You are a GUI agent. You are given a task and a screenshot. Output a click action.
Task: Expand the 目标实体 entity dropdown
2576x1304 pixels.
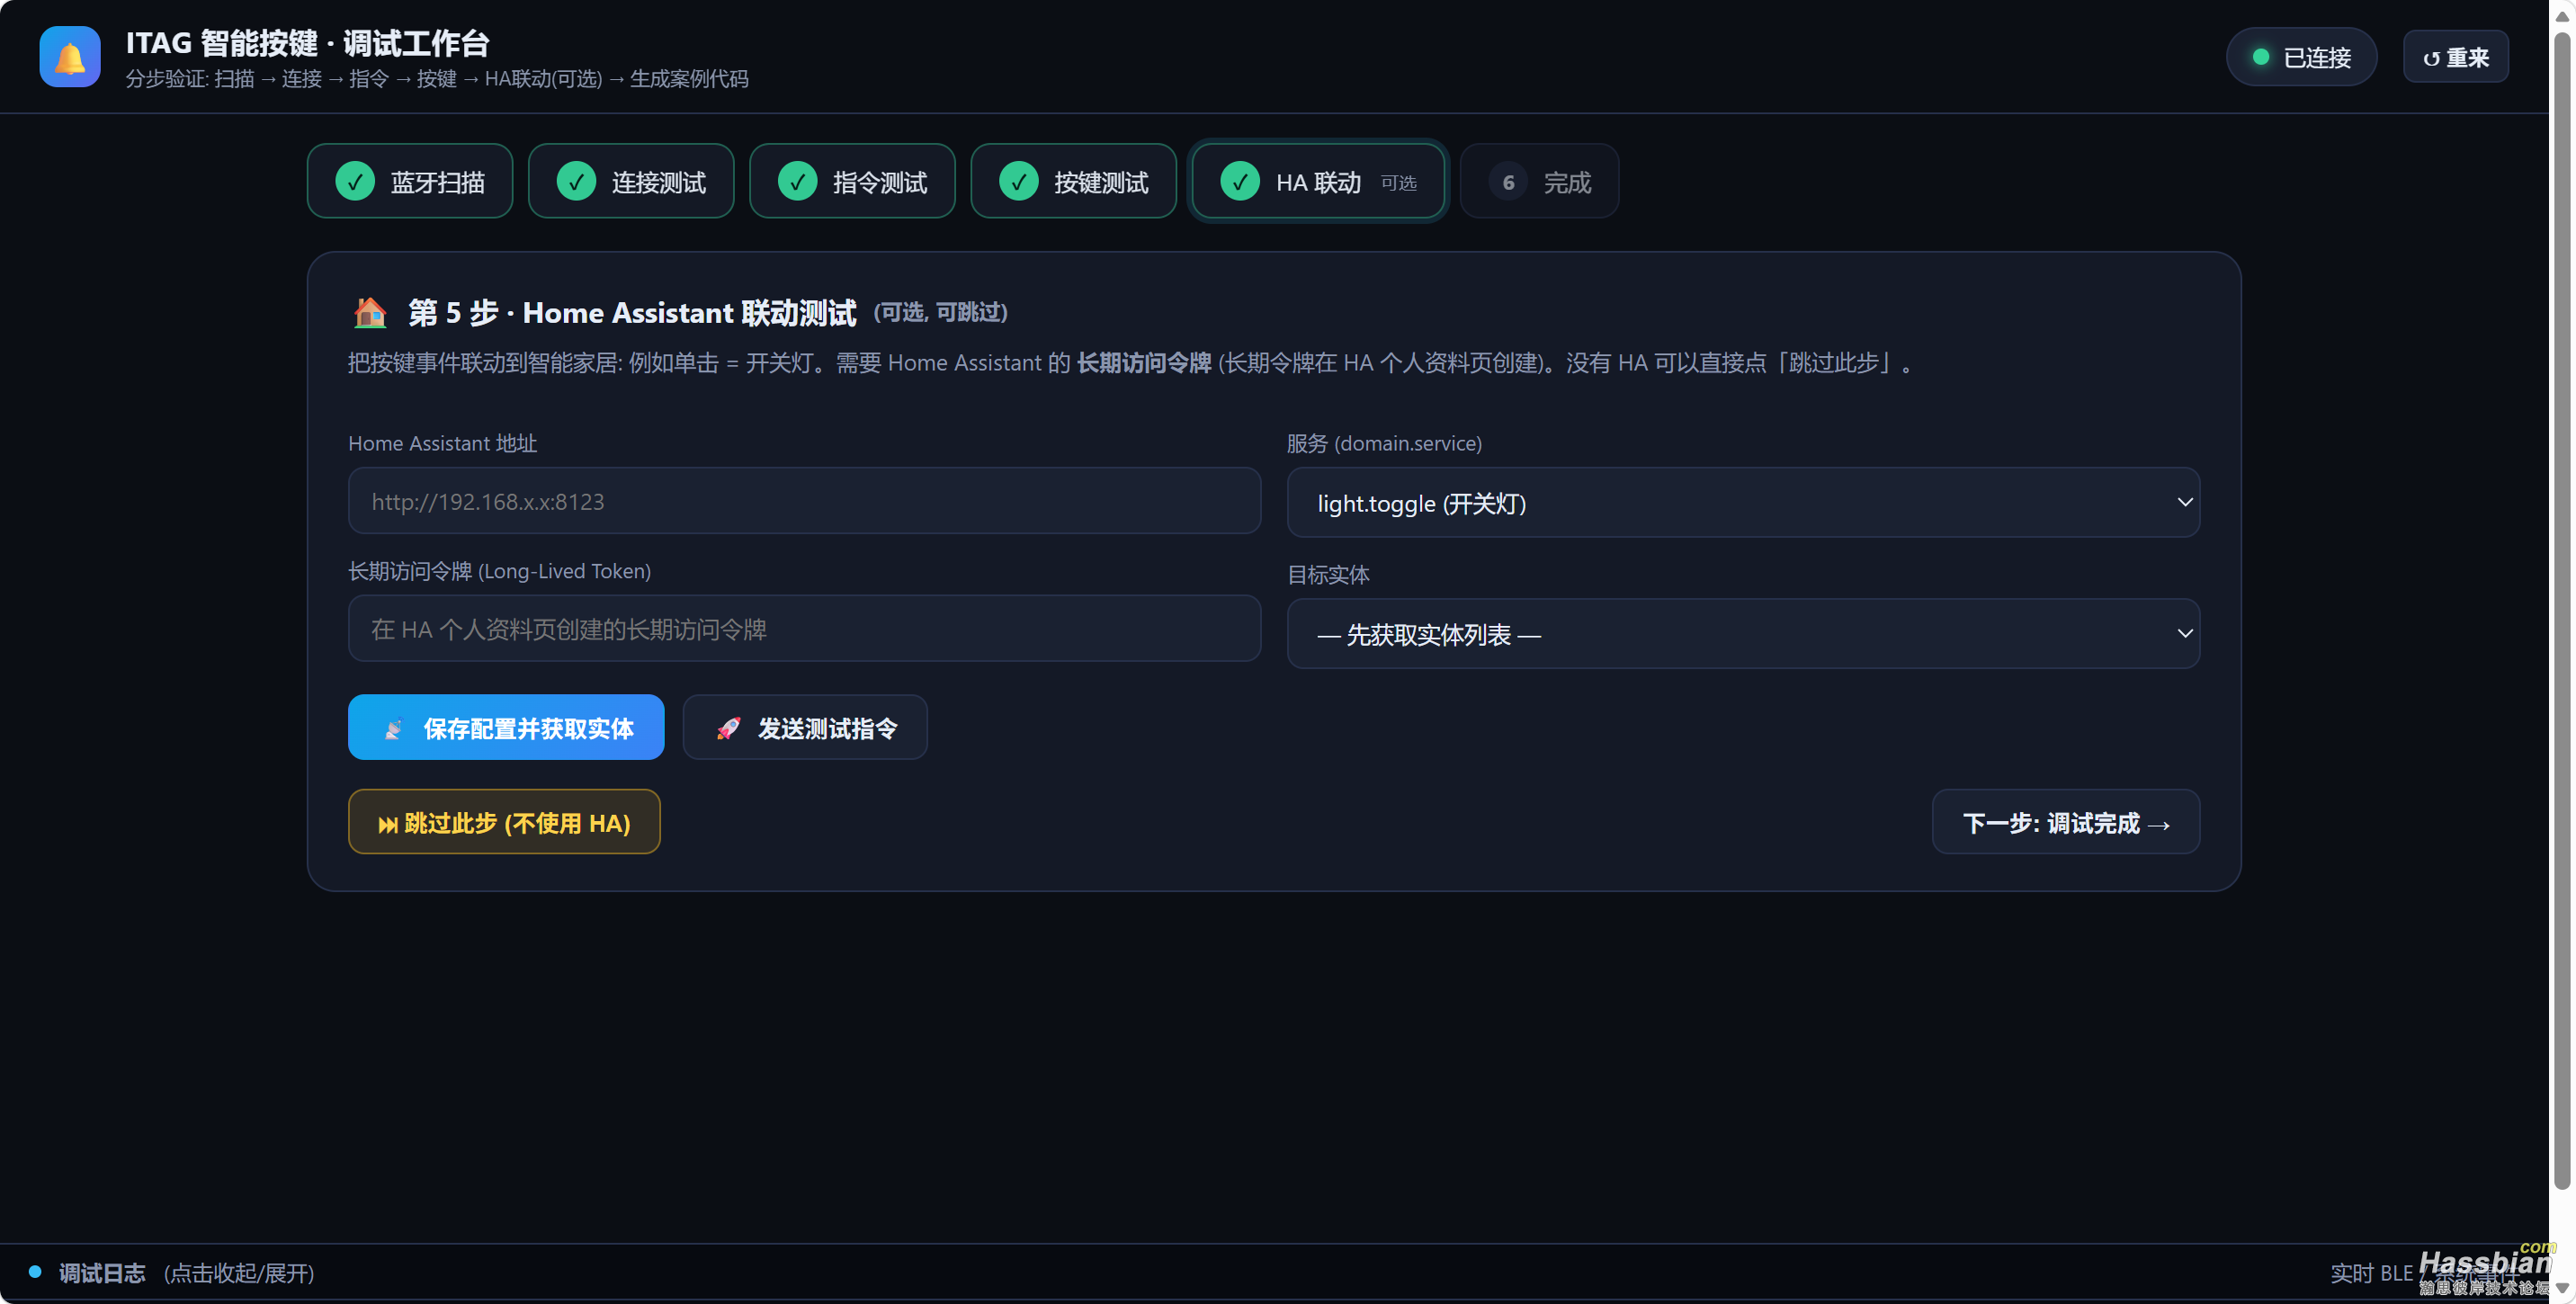(x=1743, y=633)
